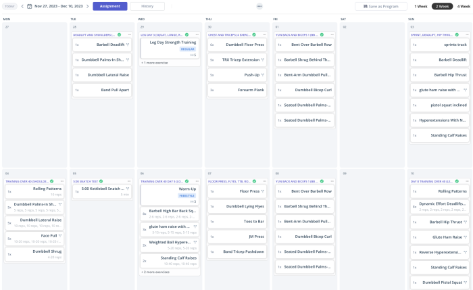Click Save as Program button
Screen dimensions: 473x290
[381, 6]
